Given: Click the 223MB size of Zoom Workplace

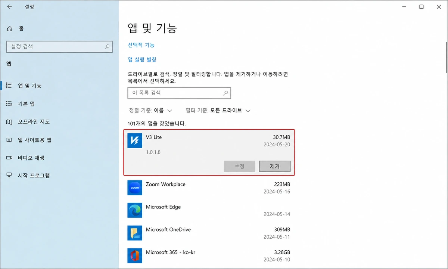Looking at the screenshot, I should (x=282, y=184).
